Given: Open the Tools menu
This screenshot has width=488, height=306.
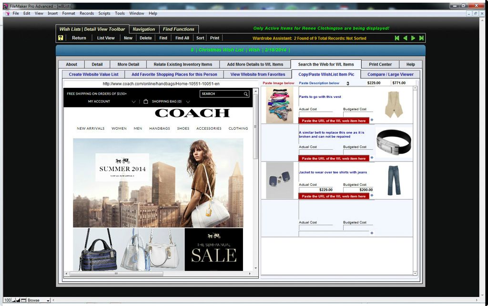Looking at the screenshot, I should tap(120, 13).
